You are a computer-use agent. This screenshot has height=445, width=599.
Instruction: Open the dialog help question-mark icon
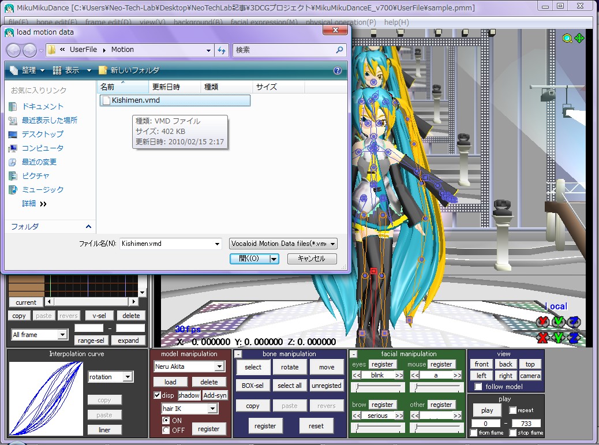click(x=338, y=70)
